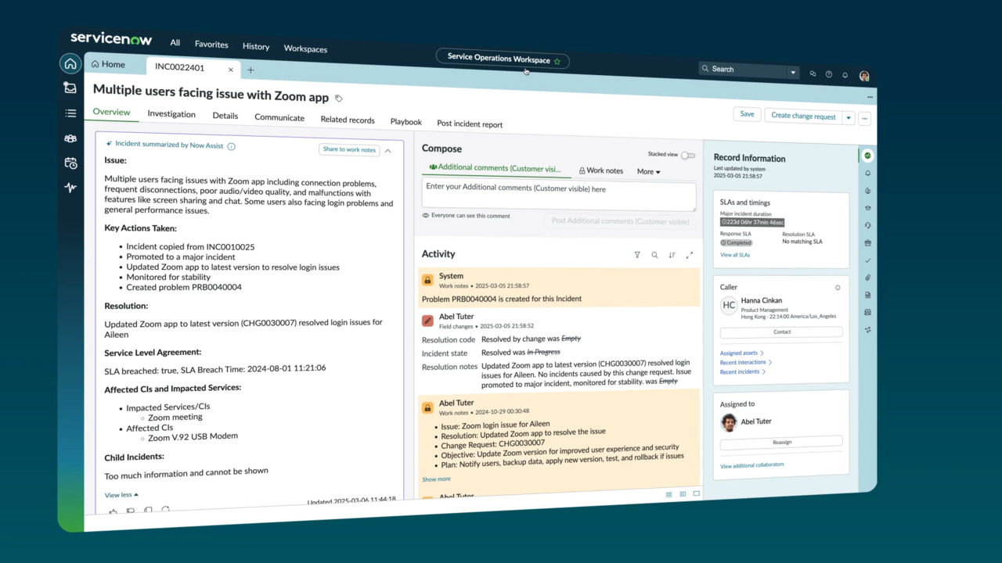This screenshot has width=1002, height=563.
Task: Click the Additional comments text field
Action: [x=558, y=195]
